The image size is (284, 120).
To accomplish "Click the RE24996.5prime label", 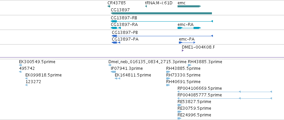I will (194, 115).
